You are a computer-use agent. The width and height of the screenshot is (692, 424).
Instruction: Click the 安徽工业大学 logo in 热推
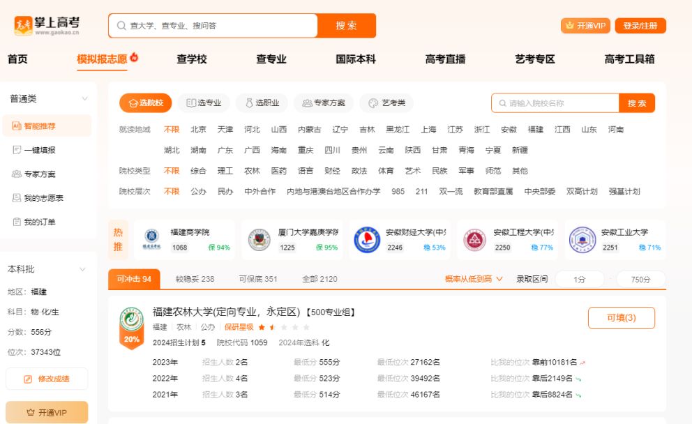click(582, 240)
